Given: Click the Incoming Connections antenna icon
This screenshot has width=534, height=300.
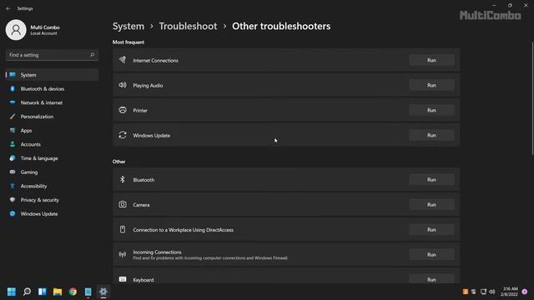Looking at the screenshot, I should 123,254.
